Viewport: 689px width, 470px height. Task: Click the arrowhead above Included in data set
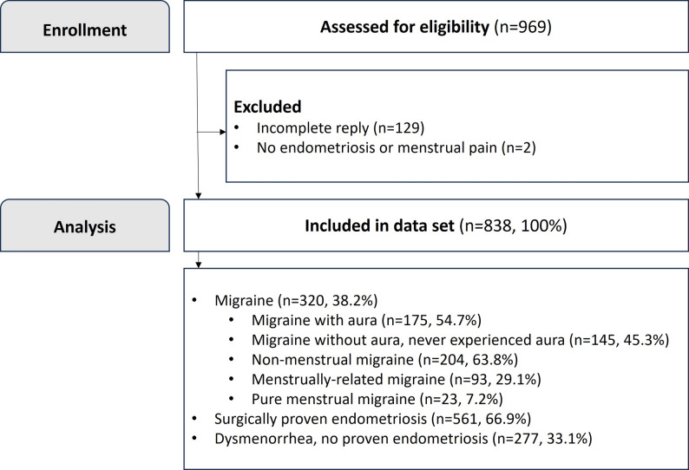198,196
